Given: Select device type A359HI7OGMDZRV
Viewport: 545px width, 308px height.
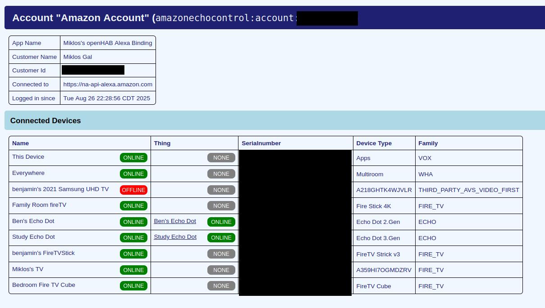Looking at the screenshot, I should pyautogui.click(x=384, y=270).
